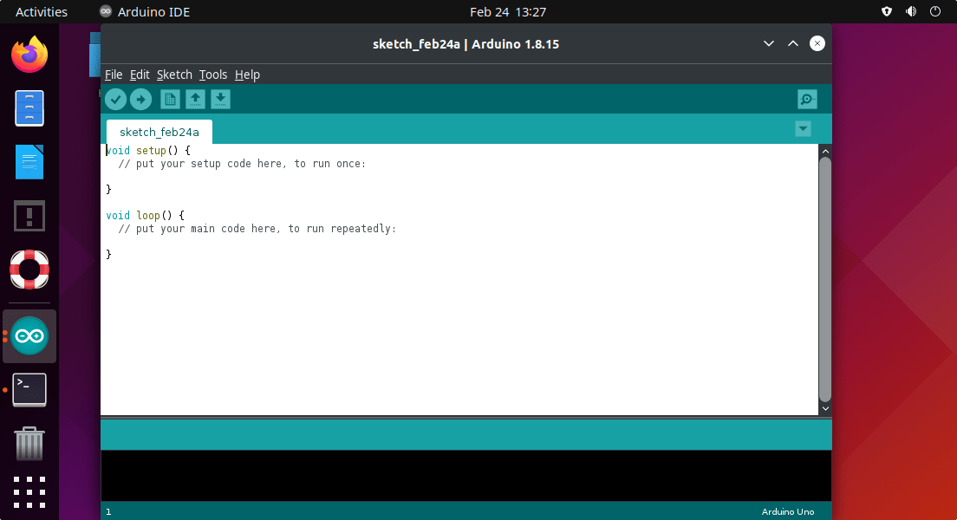
Task: Click the Activities button
Action: (42, 11)
